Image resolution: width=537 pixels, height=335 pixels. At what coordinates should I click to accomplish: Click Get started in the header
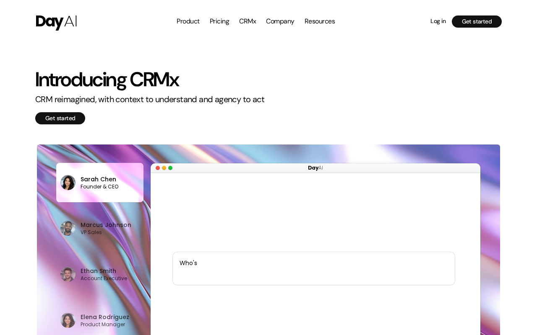(477, 21)
